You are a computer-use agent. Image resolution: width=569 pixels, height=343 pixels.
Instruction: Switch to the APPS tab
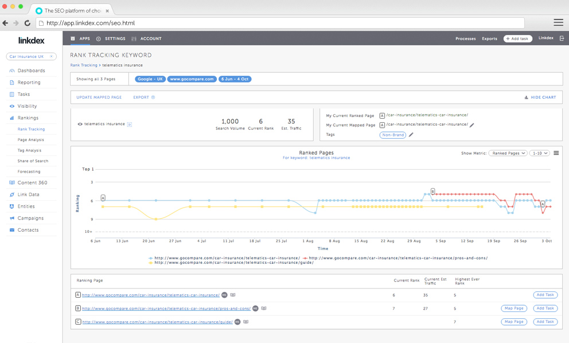pos(80,38)
